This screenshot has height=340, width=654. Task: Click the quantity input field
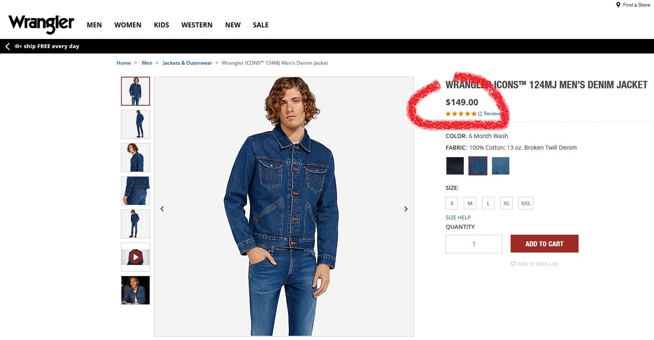click(x=474, y=244)
